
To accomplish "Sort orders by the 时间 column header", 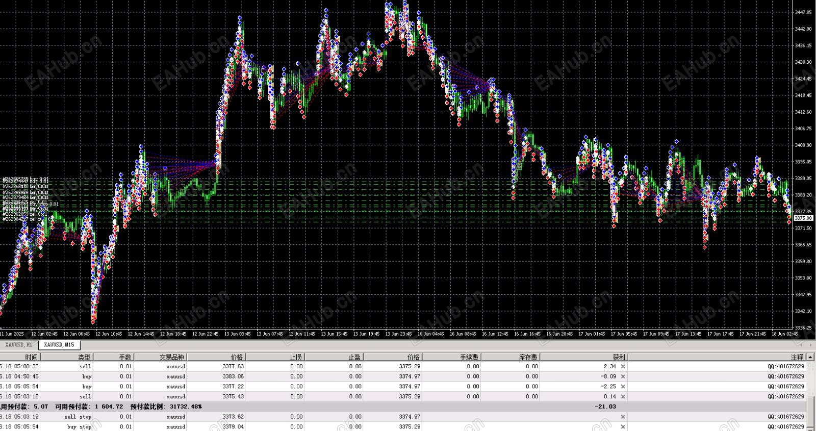I will (19, 357).
